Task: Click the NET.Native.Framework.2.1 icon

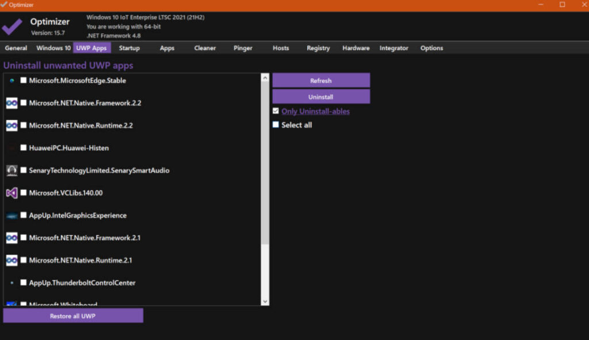Action: (x=12, y=238)
